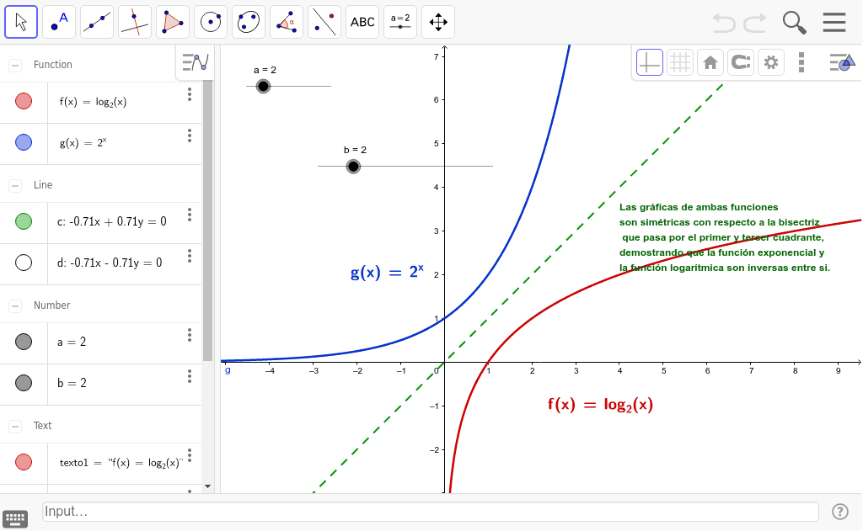Collapse the Number group
This screenshot has width=863, height=531.
click(x=15, y=306)
